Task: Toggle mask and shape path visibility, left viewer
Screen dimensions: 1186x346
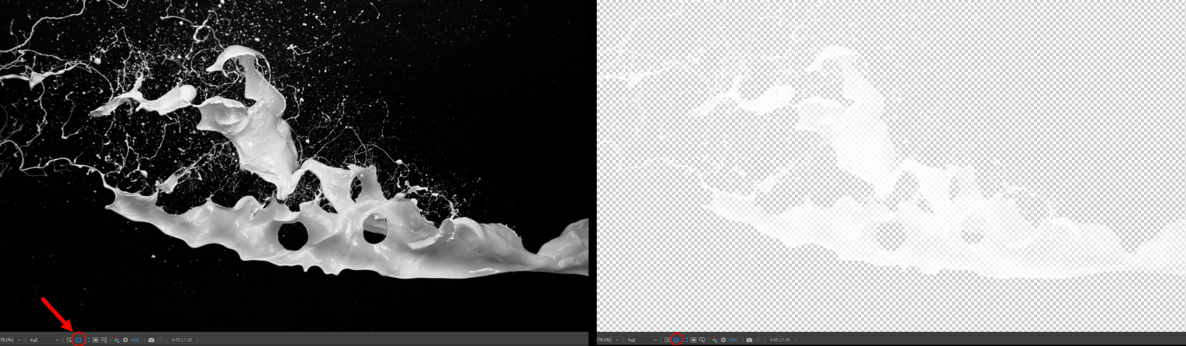Action: (x=87, y=340)
